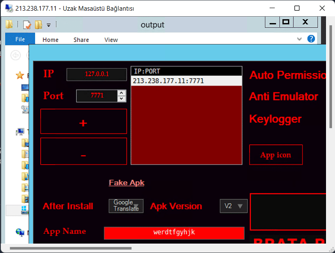Viewport: 335px width, 253px height.
Task: Click the App icon button
Action: 276,155
